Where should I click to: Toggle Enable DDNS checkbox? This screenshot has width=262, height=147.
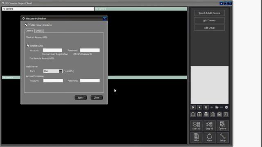[28, 45]
